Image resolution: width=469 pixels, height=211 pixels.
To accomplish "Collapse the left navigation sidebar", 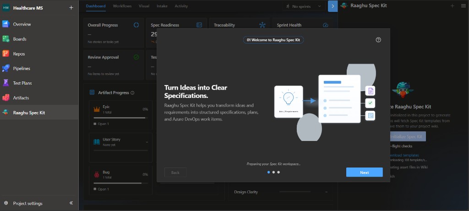I will click(71, 203).
